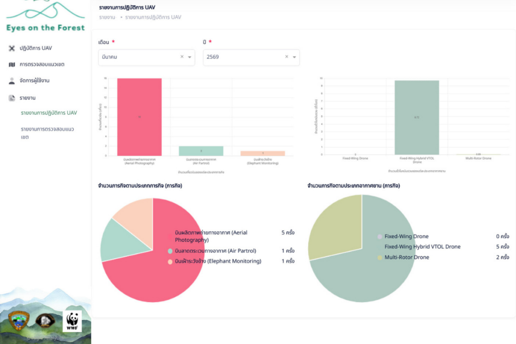Click the รายงาน breadcrumb link
Viewport: 516px width, 344px height.
(107, 17)
